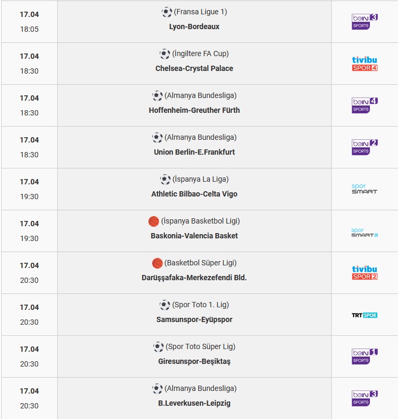Click the İngiltere FA Cup league label

click(x=200, y=54)
